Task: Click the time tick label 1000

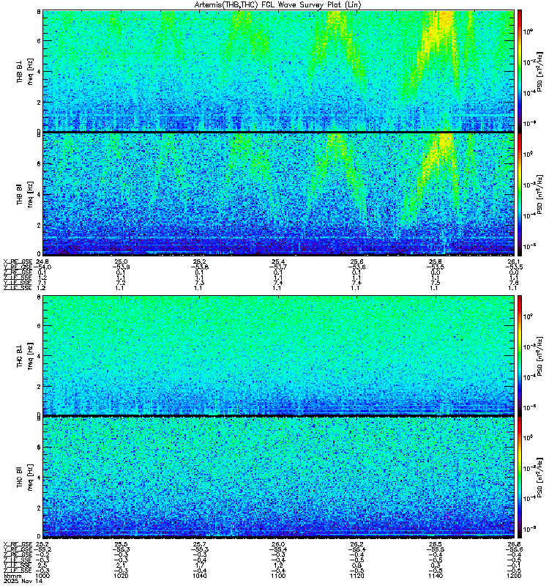Action: pos(42,576)
